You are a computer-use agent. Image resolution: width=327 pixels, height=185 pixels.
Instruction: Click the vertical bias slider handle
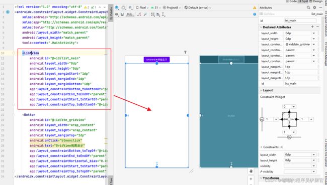pyautogui.click(x=262, y=119)
